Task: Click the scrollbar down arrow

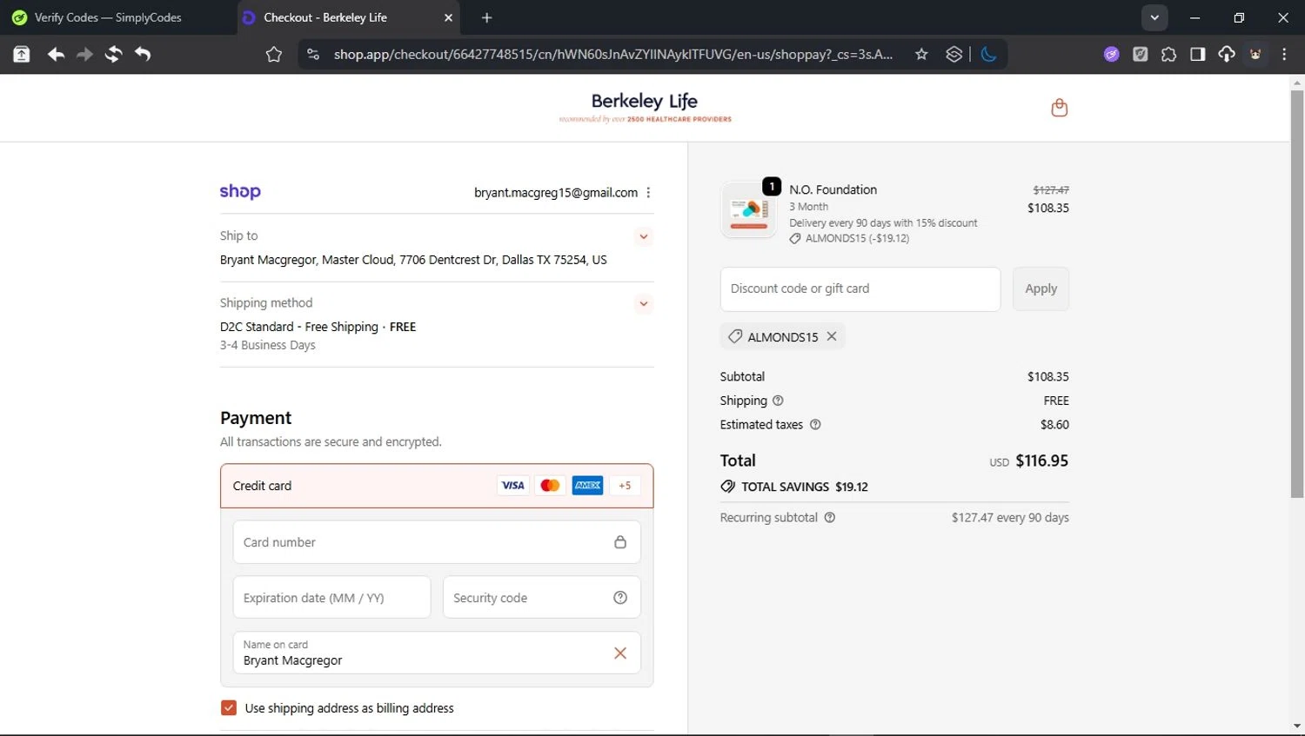Action: tap(1297, 726)
